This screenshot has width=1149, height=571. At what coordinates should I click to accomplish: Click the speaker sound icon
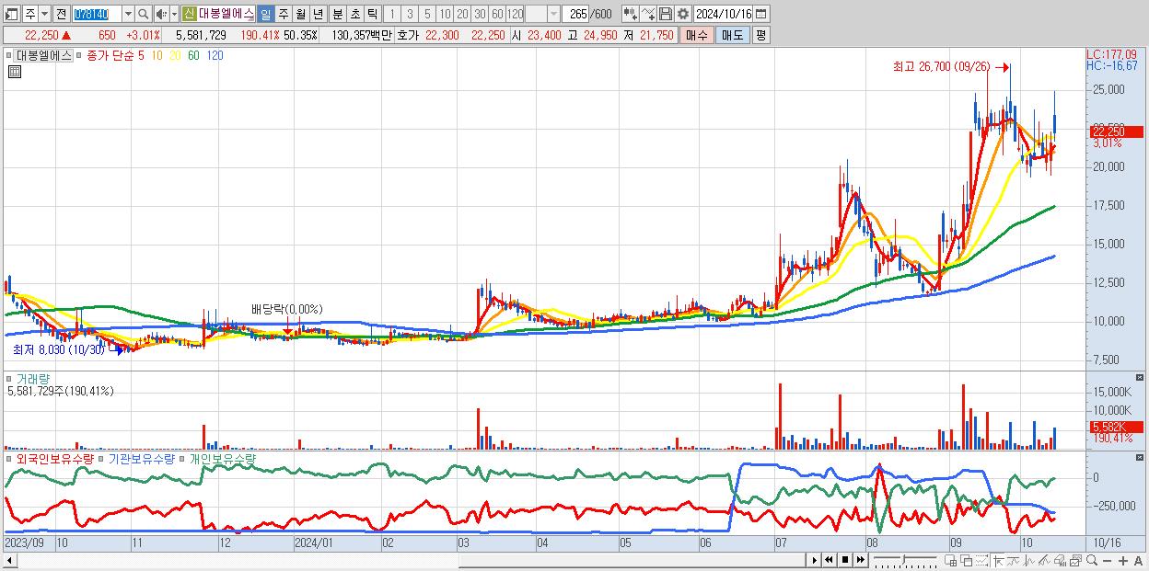tap(161, 14)
